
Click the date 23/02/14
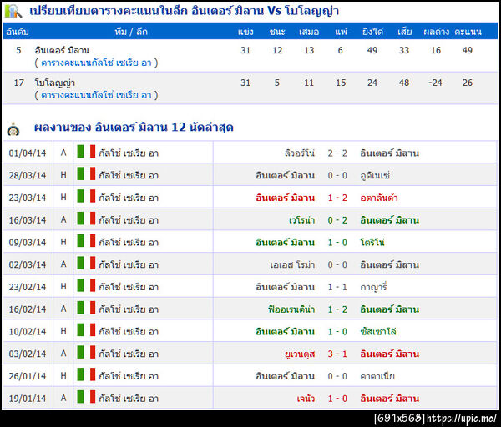tap(28, 287)
